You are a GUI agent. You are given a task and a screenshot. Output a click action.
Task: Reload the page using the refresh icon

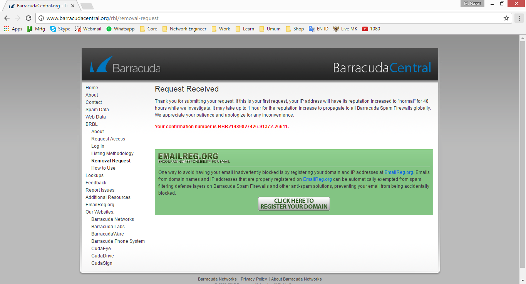[x=28, y=18]
